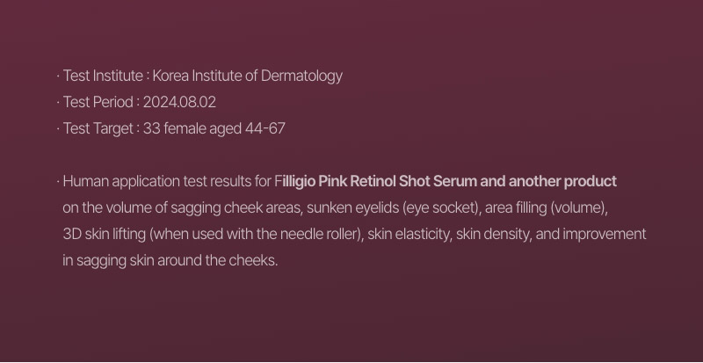703x363 pixels.
Task: Click "in sagging skin around the cheeks" line
Action: [x=170, y=261]
